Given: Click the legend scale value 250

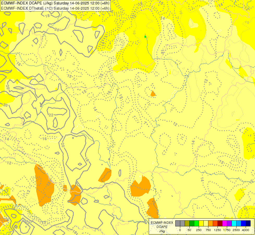Looking at the screenshot, I should point(199,230).
